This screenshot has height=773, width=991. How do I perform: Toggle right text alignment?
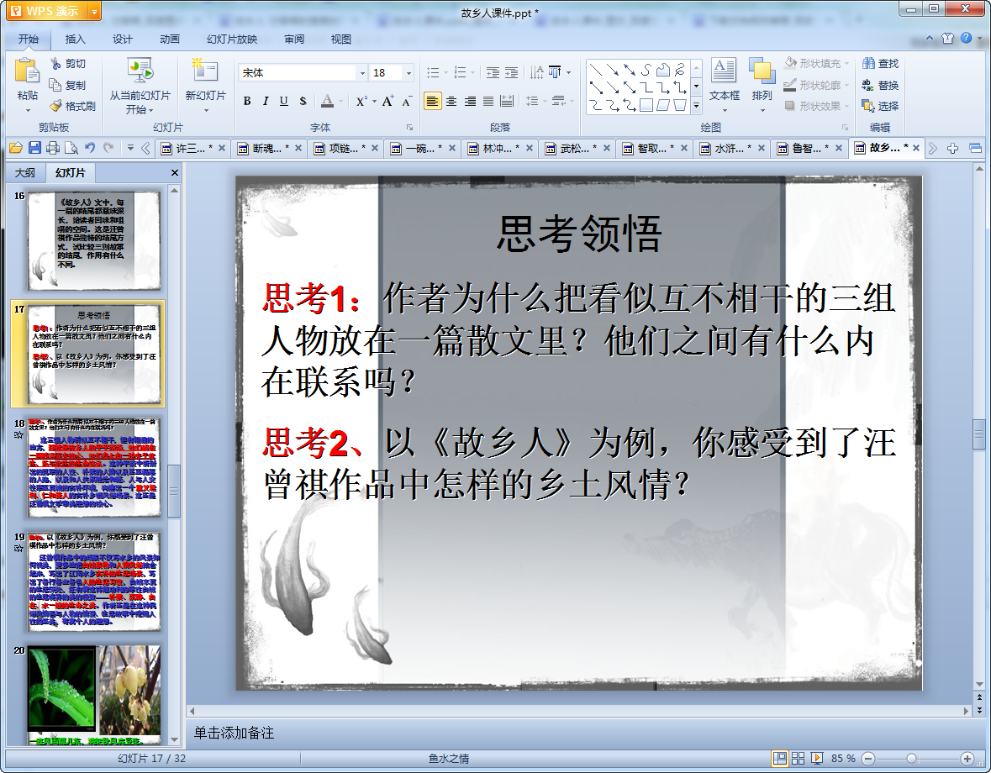(470, 101)
